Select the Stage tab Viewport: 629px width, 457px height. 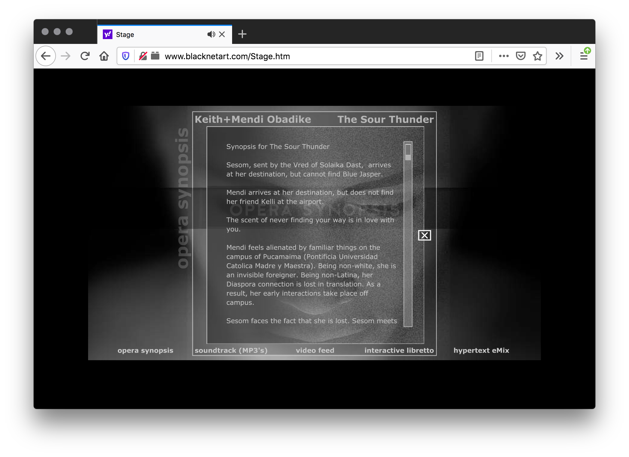pyautogui.click(x=165, y=34)
